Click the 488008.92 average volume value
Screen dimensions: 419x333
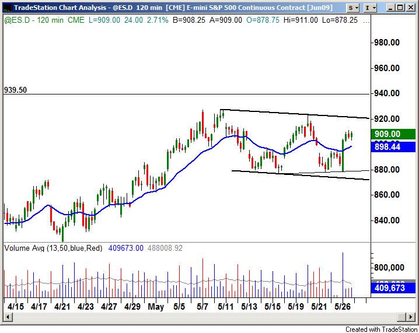165,248
